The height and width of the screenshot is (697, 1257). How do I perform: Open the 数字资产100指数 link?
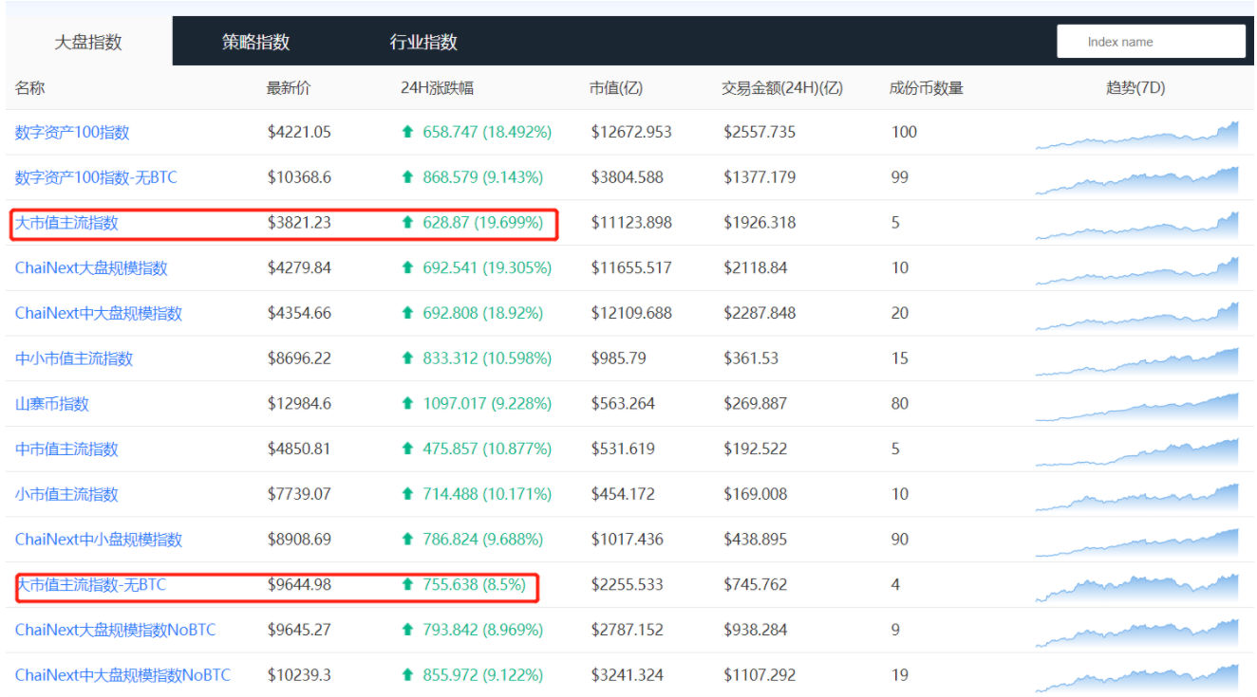point(72,133)
